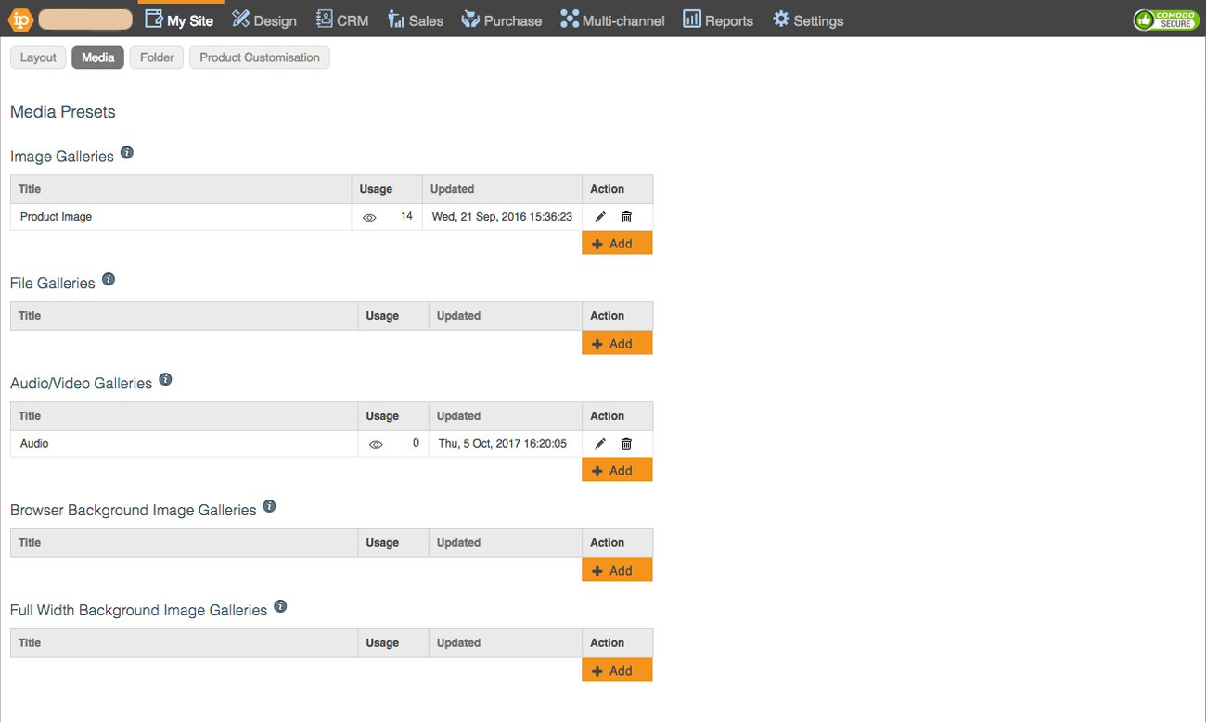The image size is (1206, 722).
Task: Add a new Audio/Video Gallery preset
Action: click(x=617, y=470)
